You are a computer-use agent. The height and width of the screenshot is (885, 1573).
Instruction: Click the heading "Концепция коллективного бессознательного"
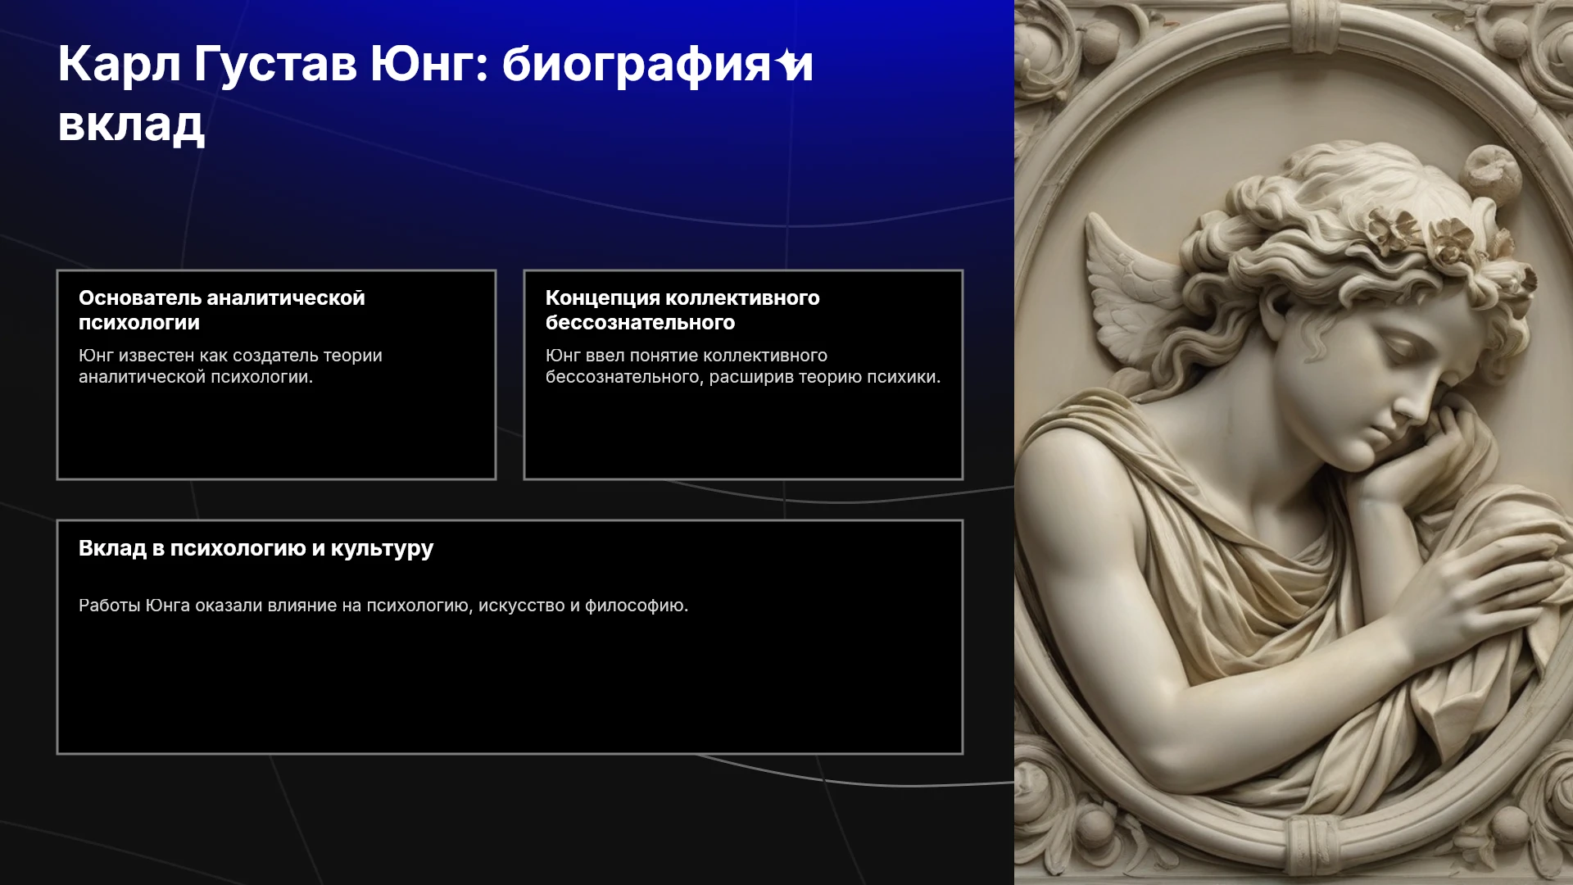click(682, 310)
